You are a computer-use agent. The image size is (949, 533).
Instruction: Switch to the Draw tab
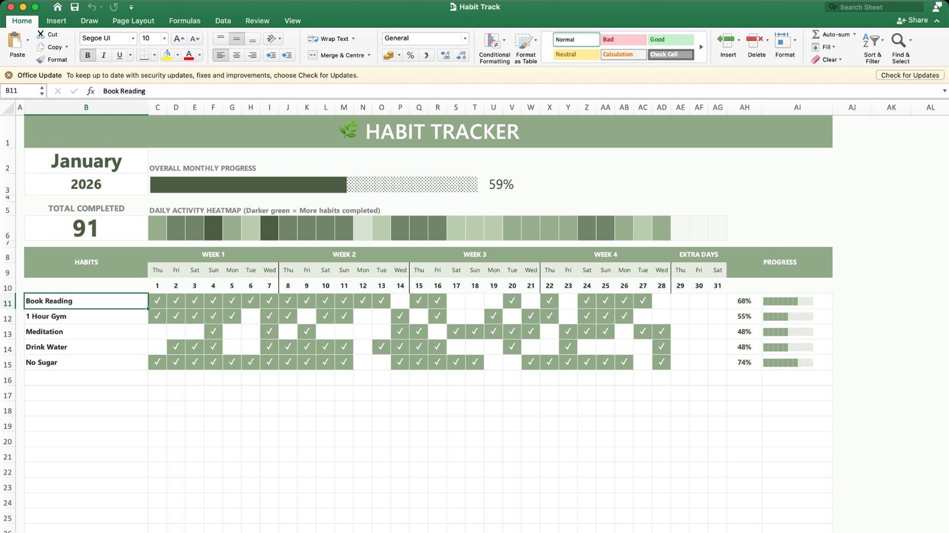click(x=90, y=21)
